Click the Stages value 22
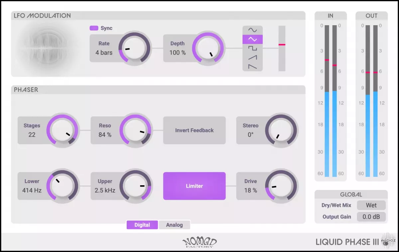This screenshot has height=252, width=399. [x=32, y=135]
